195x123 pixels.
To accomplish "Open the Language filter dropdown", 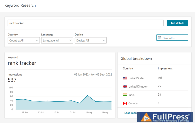I will 57,40.
